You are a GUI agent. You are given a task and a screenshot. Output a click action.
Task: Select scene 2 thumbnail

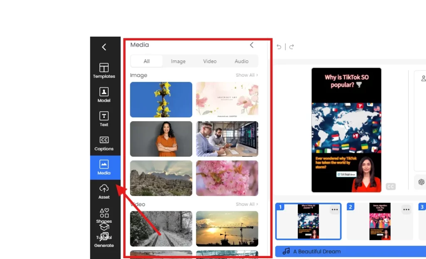click(x=380, y=221)
